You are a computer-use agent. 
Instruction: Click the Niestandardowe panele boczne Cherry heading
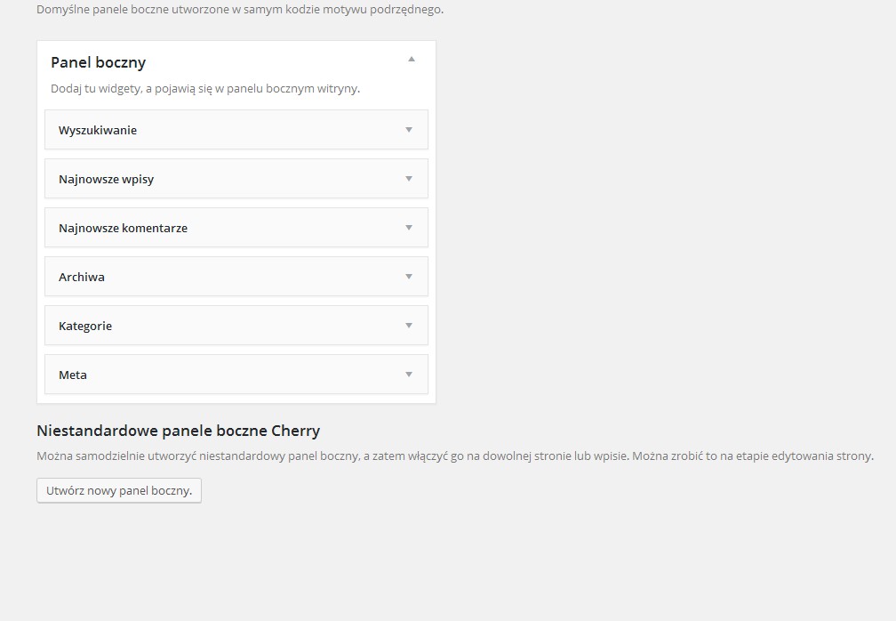[x=178, y=431]
